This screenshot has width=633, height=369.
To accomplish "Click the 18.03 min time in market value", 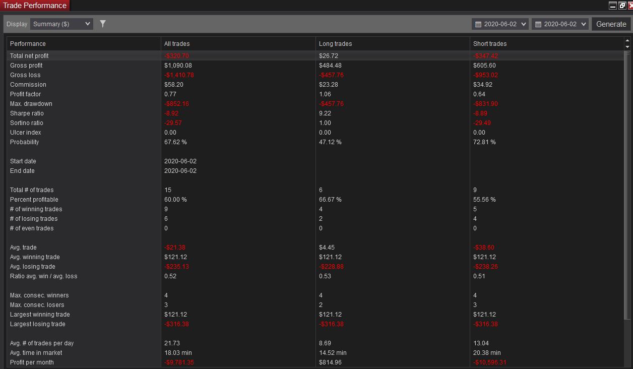I will coord(178,353).
